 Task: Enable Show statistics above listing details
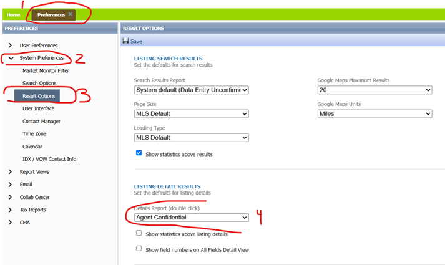(x=139, y=233)
